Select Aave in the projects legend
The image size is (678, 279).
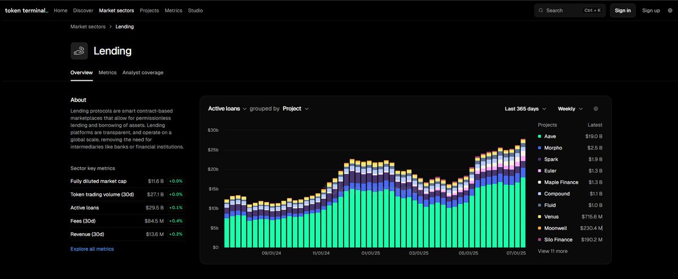[x=550, y=137]
